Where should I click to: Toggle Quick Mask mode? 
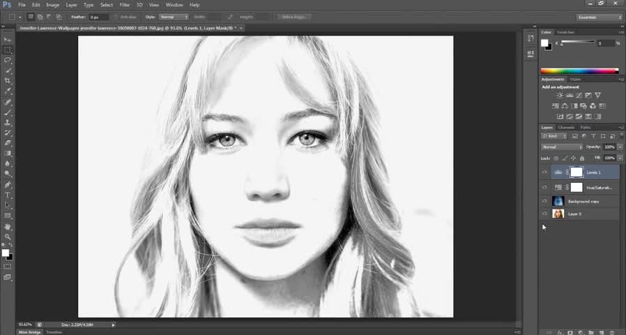(8, 266)
